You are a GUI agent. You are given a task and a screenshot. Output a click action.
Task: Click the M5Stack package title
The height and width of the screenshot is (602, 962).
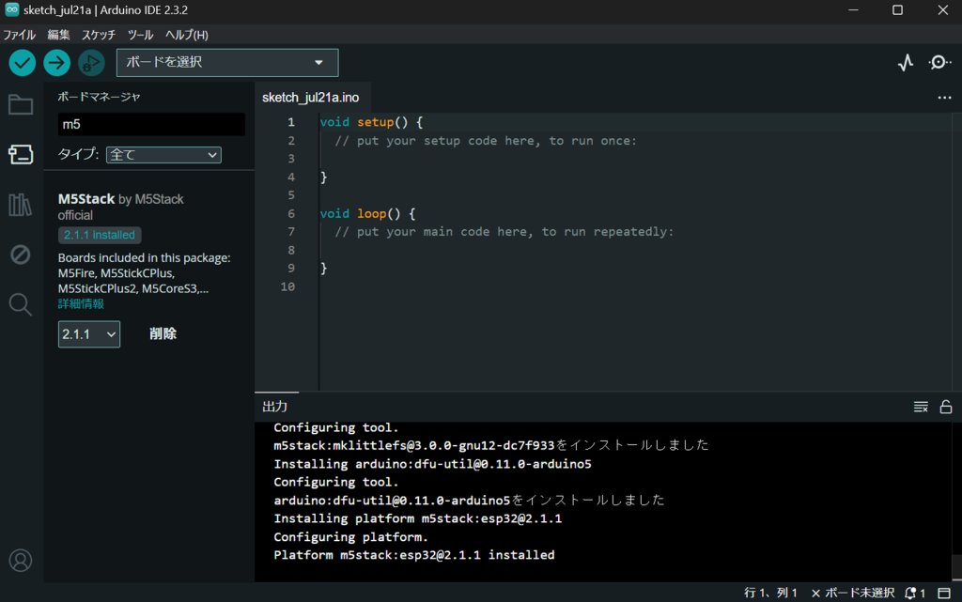click(x=85, y=199)
